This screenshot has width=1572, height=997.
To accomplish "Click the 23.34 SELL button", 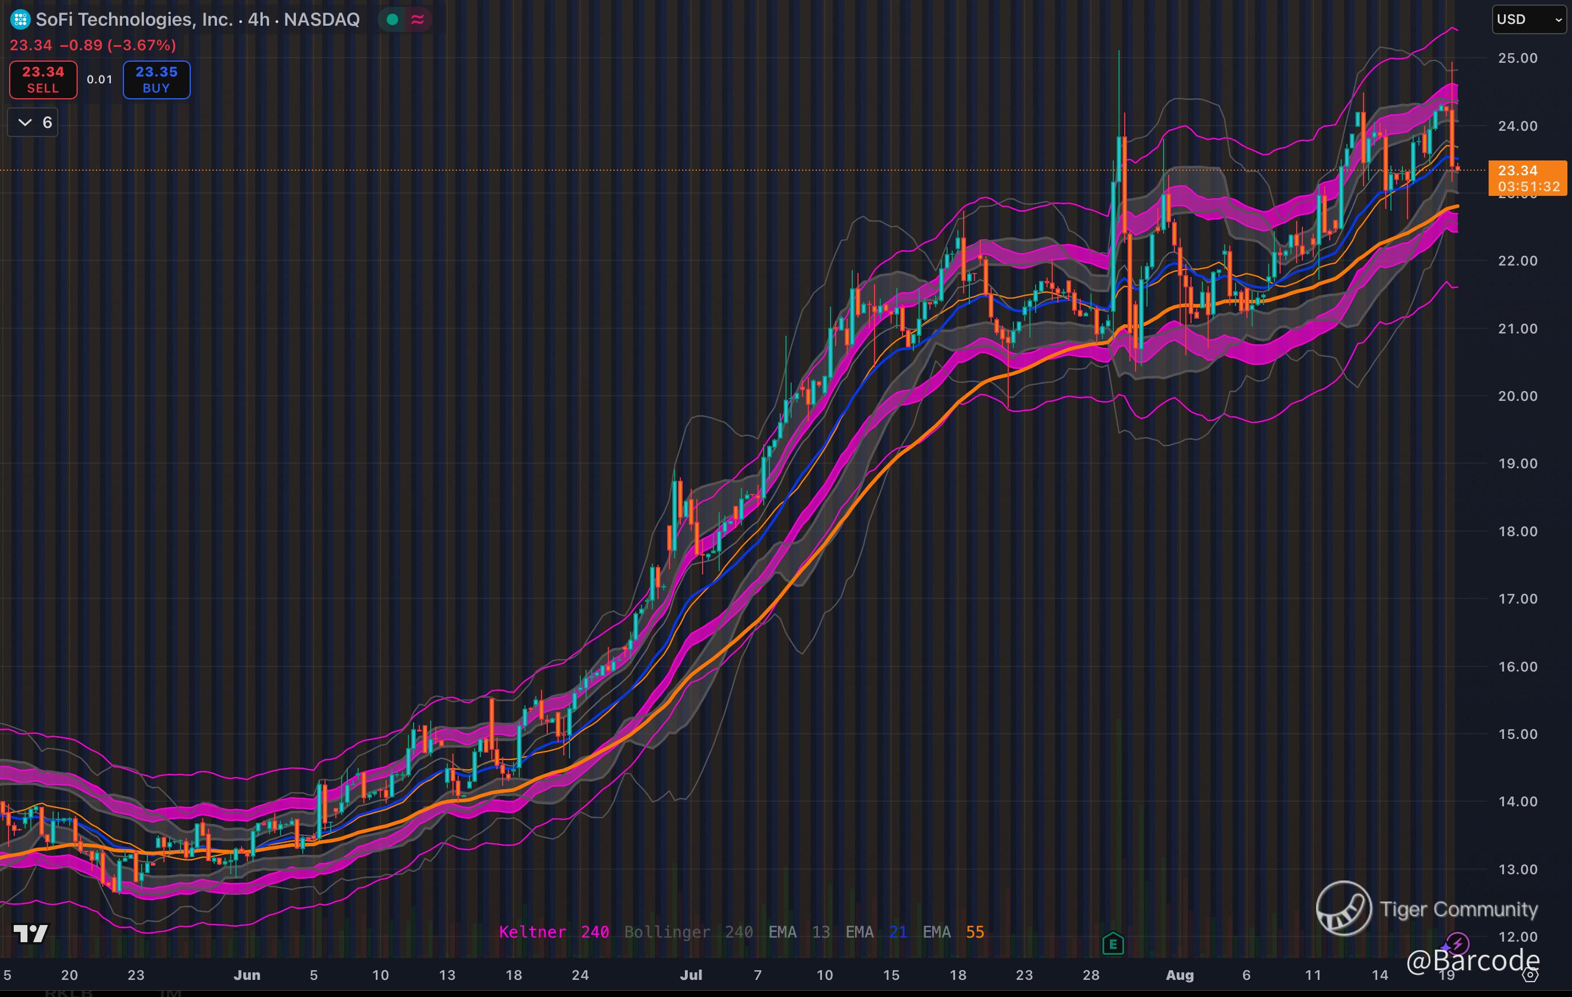I will pyautogui.click(x=43, y=79).
